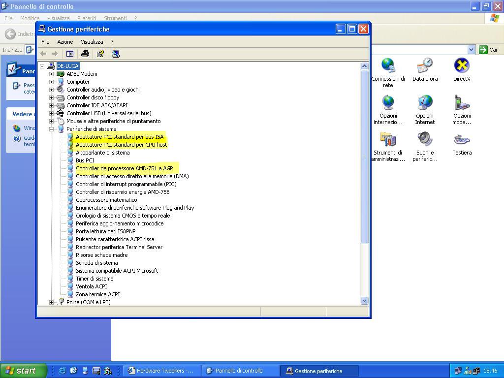Image resolution: width=504 pixels, height=378 pixels.
Task: Open Preferiti menu in Pannello di controllo
Action: pyautogui.click(x=87, y=18)
